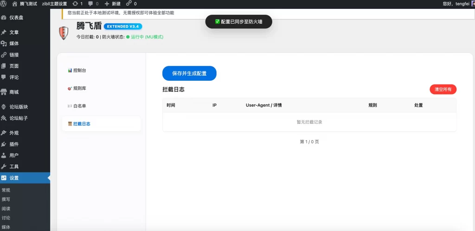Click the plus icon for 新建
475x231 pixels.
tap(107, 4)
